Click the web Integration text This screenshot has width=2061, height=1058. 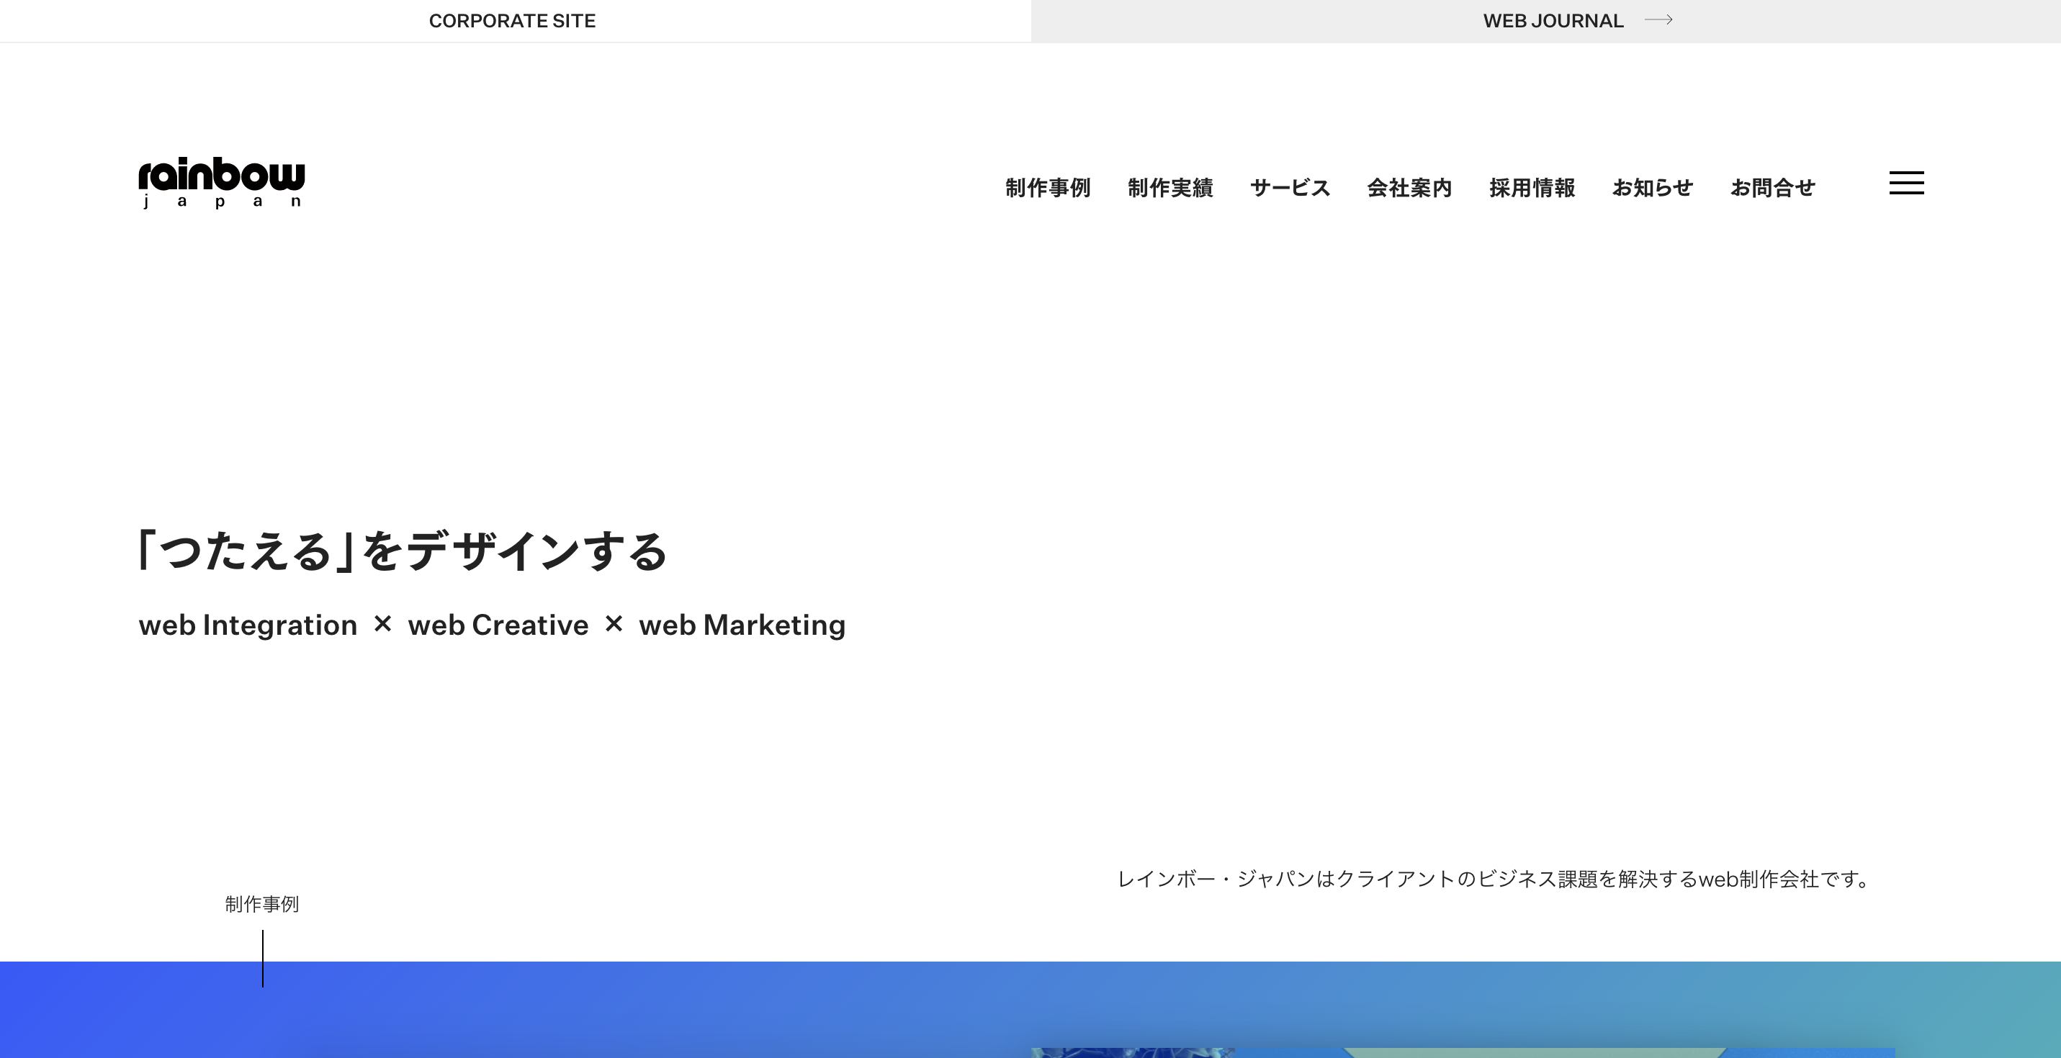(249, 625)
